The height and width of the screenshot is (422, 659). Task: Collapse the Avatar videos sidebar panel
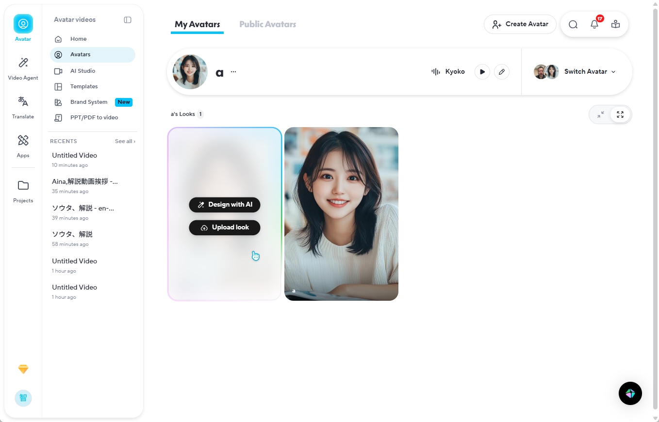pyautogui.click(x=127, y=19)
